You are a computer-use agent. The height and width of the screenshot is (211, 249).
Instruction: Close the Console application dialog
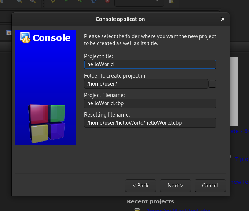point(223,19)
